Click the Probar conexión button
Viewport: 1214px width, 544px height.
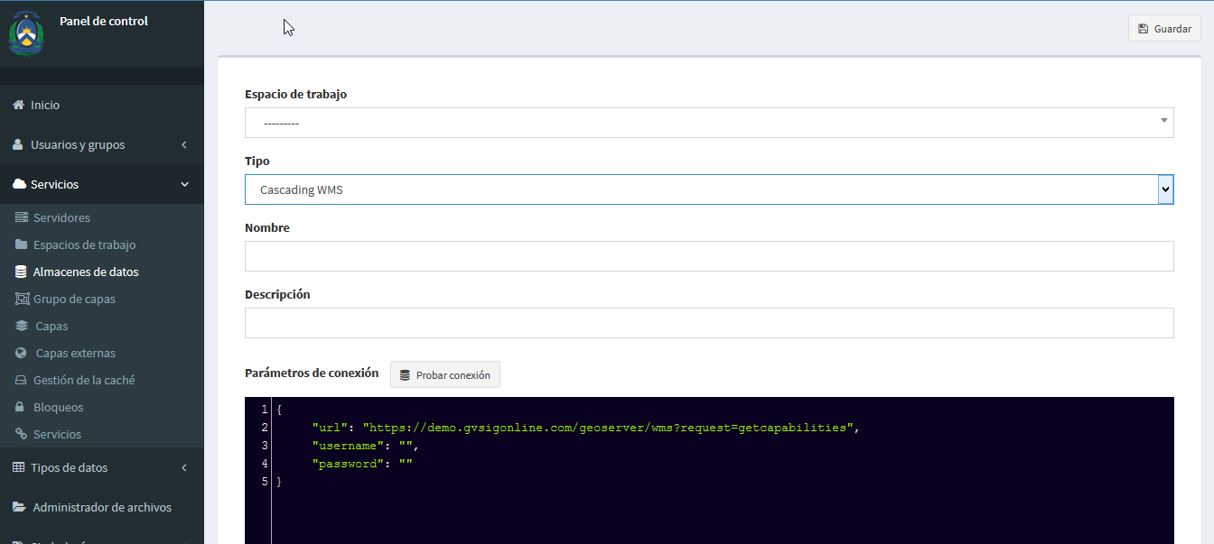[445, 375]
